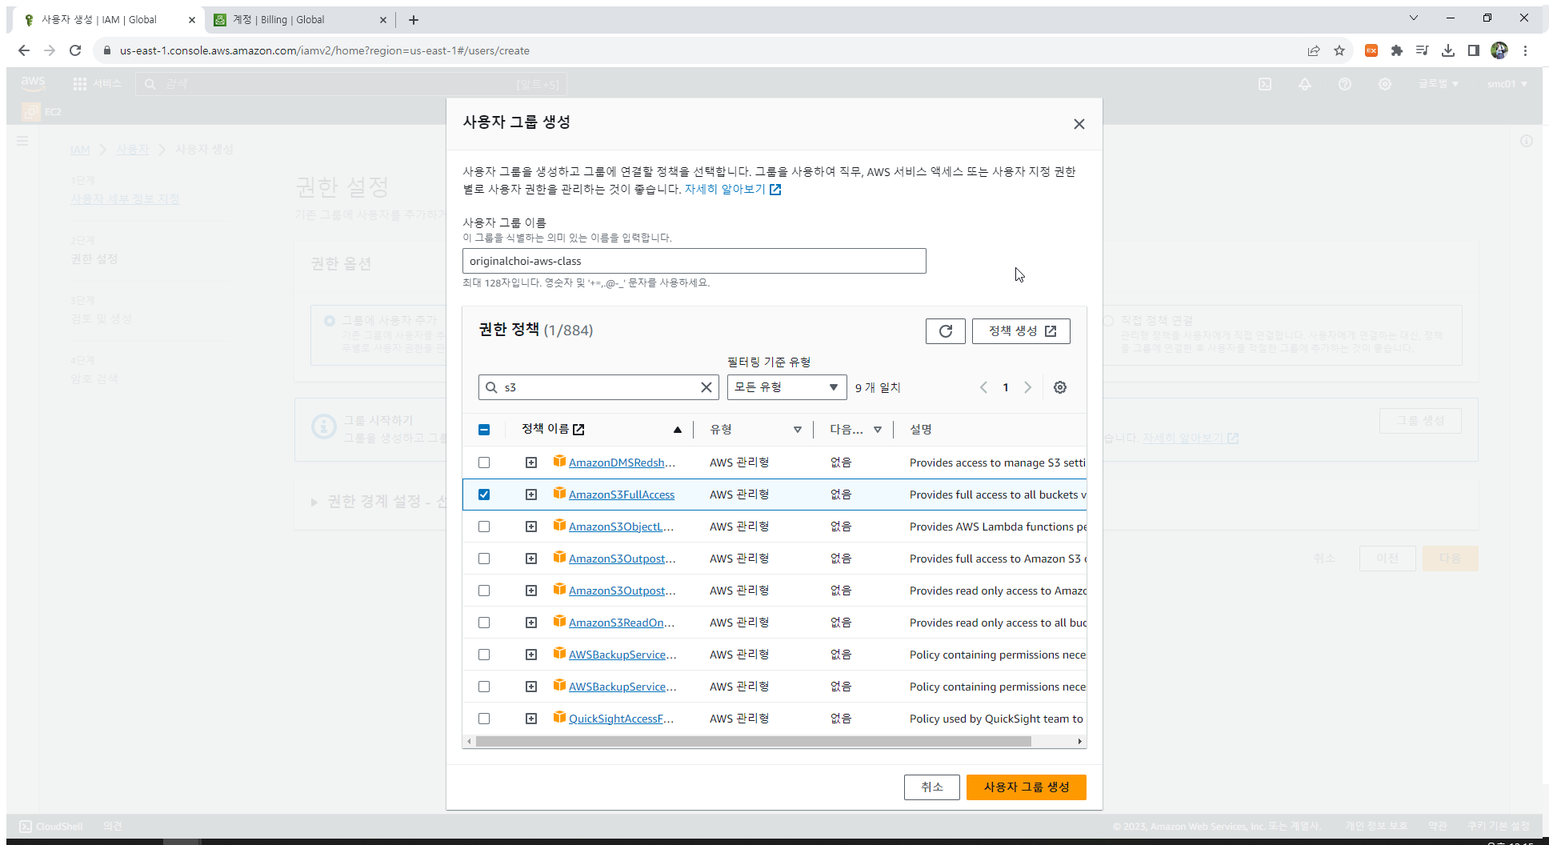
Task: Click the horizontal scrollbar of policy table
Action: (x=754, y=742)
